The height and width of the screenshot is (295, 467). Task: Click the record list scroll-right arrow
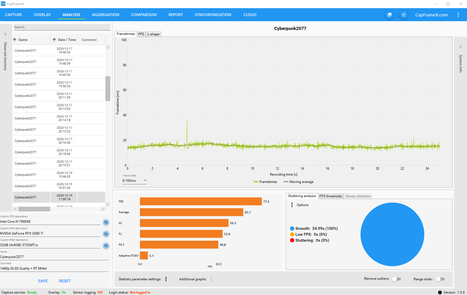(103, 209)
